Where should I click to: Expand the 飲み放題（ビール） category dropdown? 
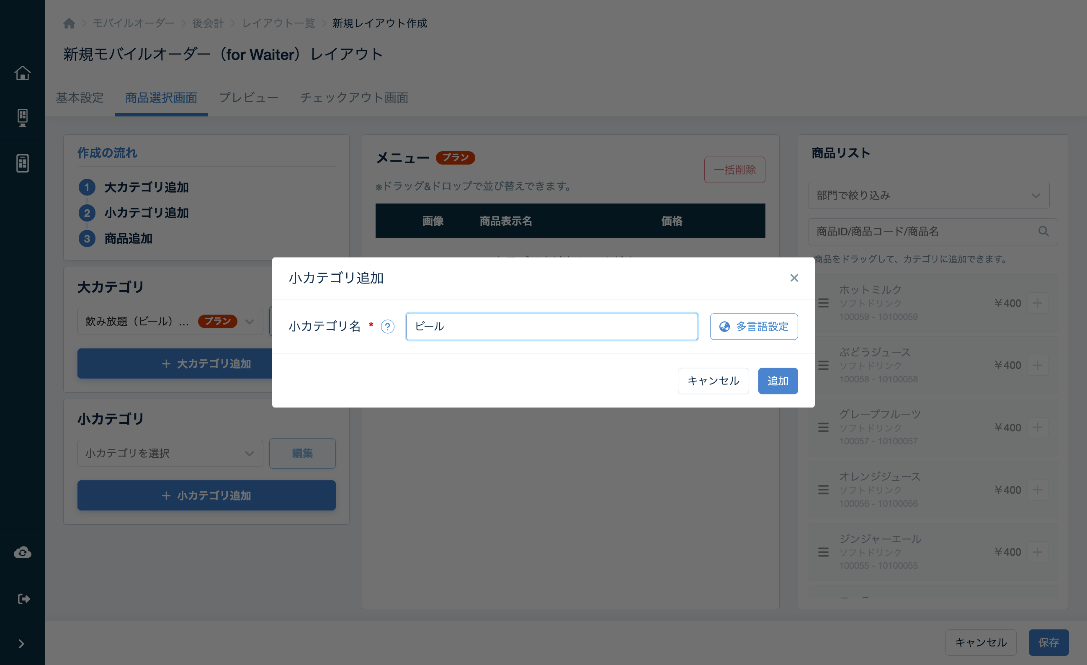170,321
